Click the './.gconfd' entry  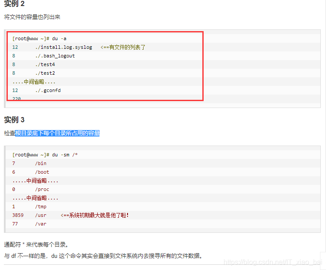click(48, 91)
